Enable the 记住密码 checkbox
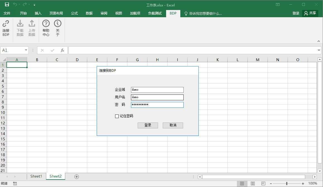 [117, 116]
